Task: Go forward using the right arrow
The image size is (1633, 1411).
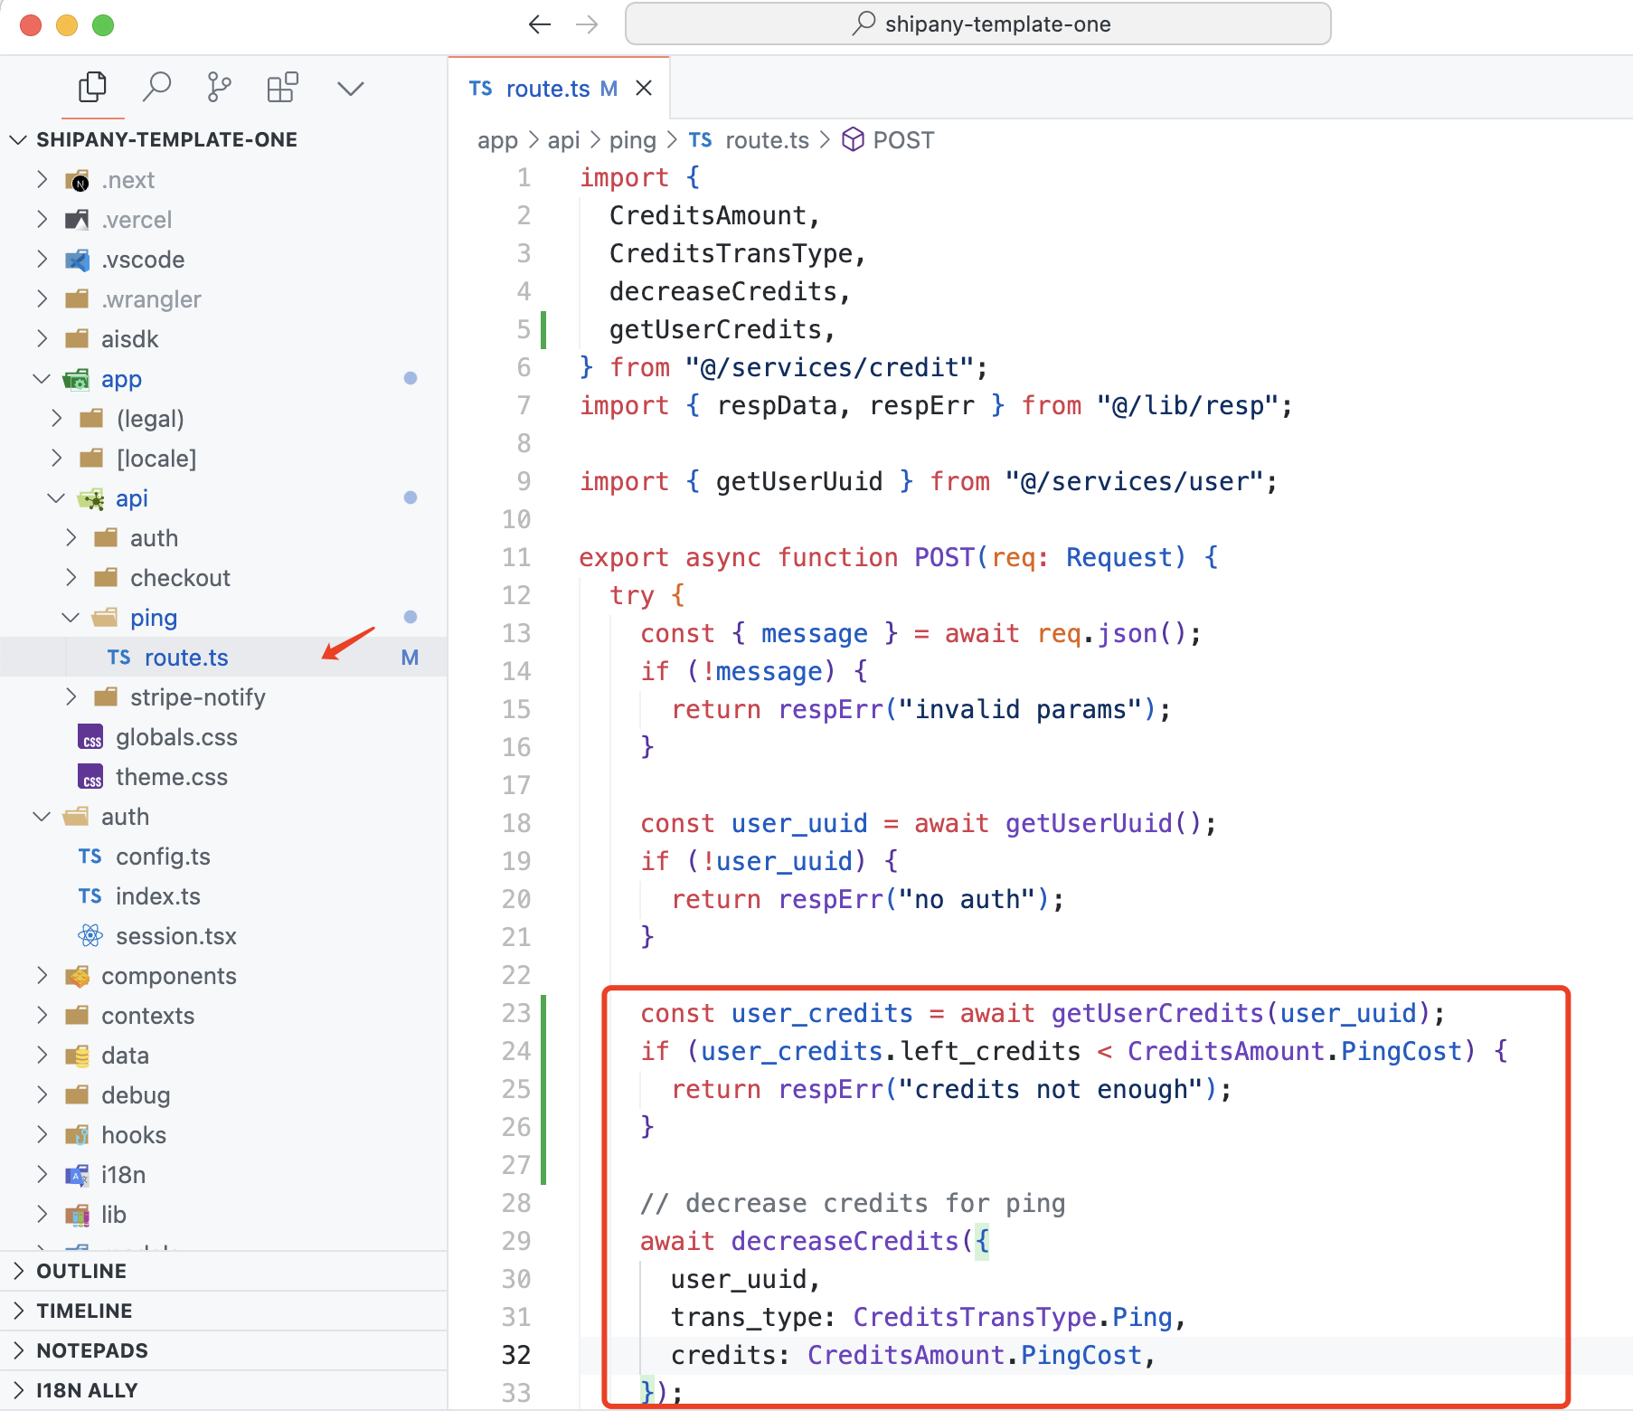Action: tap(587, 24)
